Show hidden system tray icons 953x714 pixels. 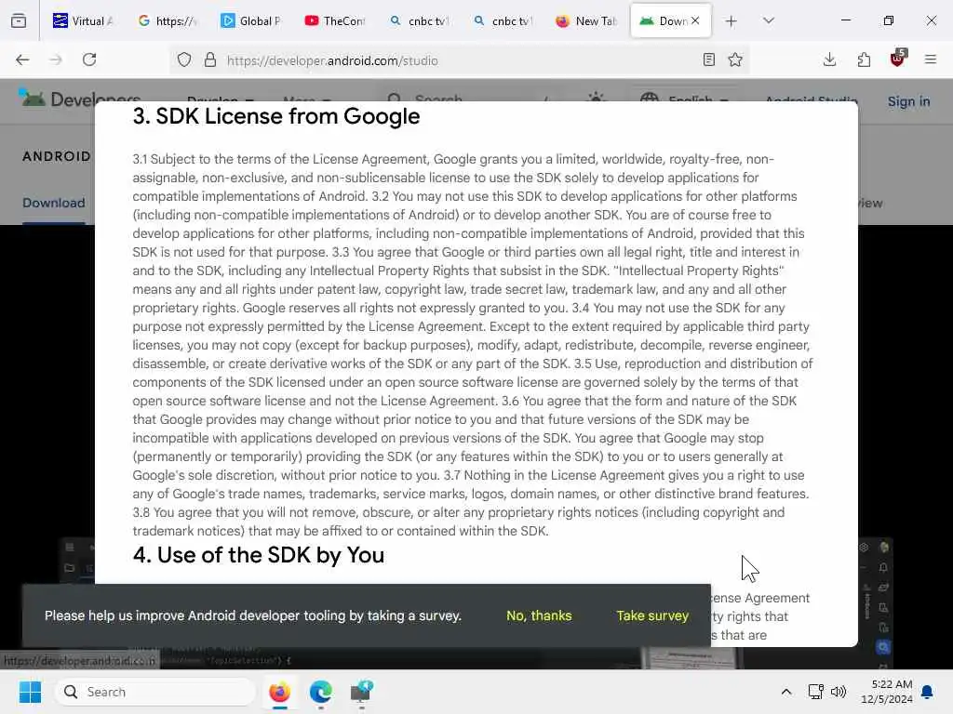tap(785, 692)
